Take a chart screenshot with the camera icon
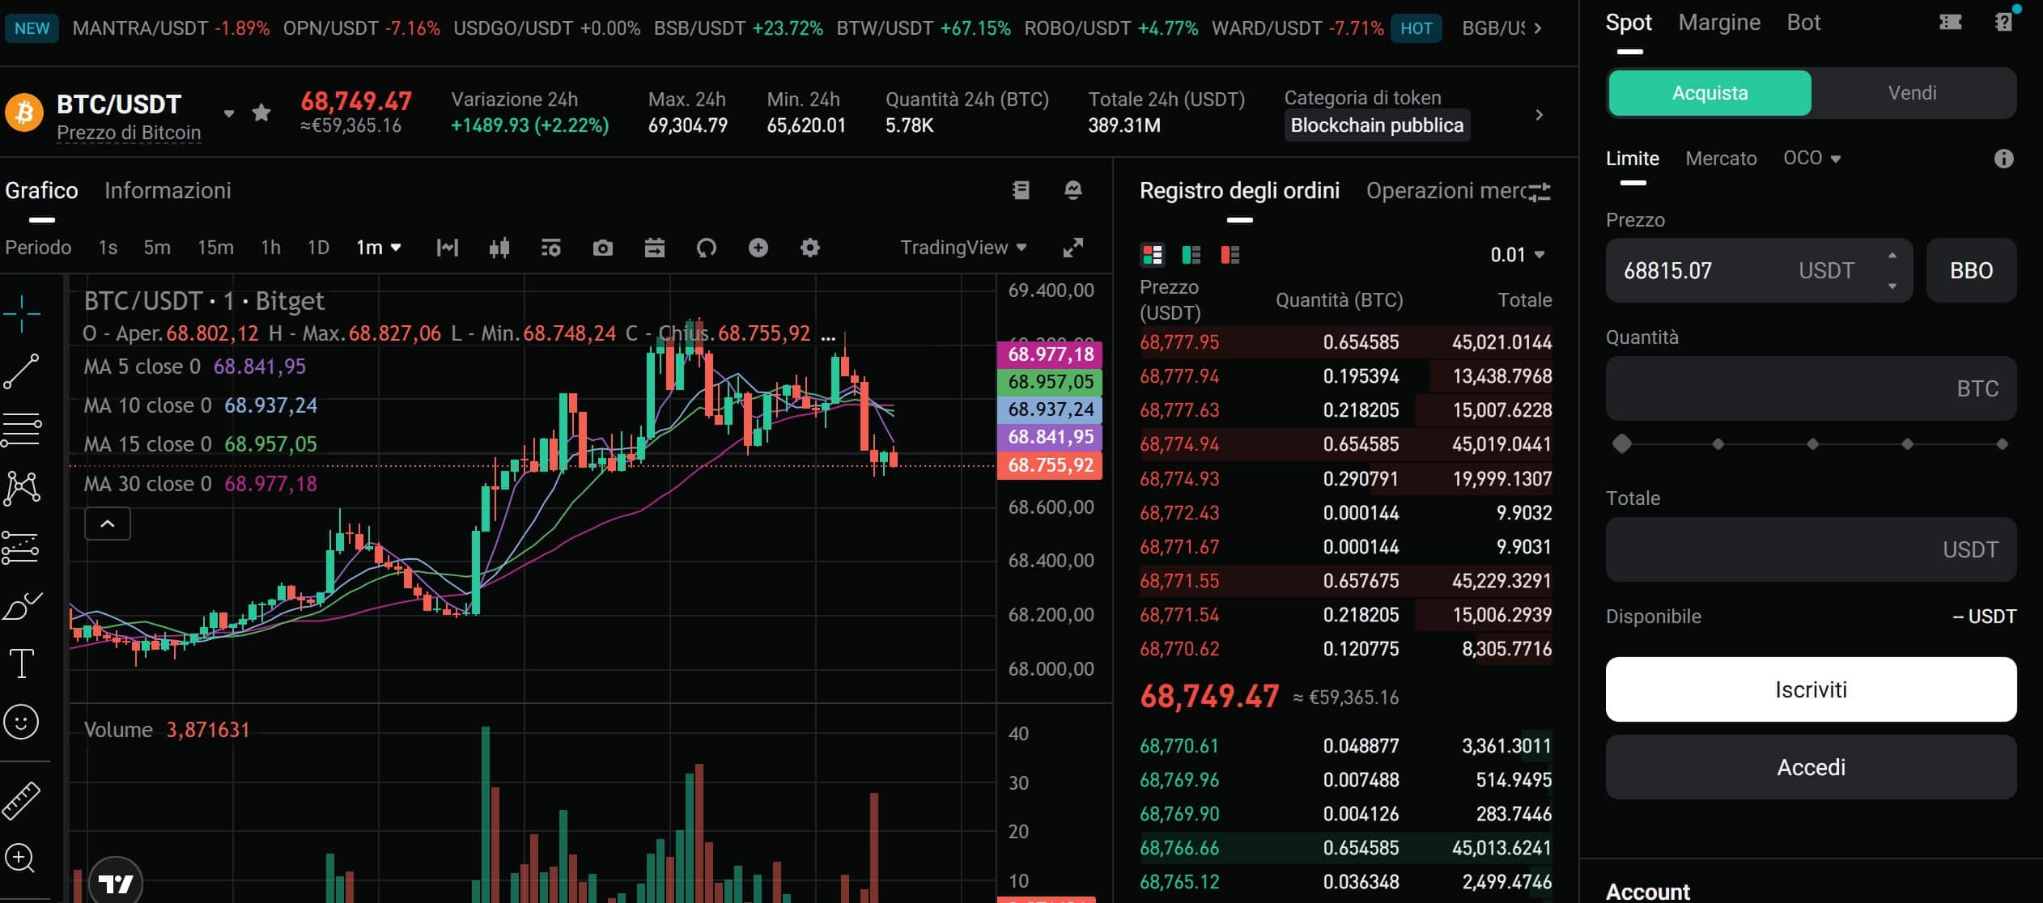 [x=603, y=248]
